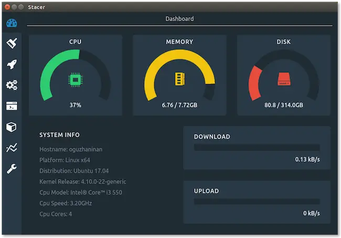This screenshot has width=341, height=238.
Task: Click the Upload speed progress bar
Action: 257,201
